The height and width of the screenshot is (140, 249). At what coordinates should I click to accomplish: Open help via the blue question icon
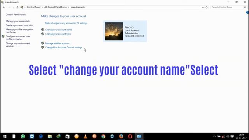click(x=247, y=12)
